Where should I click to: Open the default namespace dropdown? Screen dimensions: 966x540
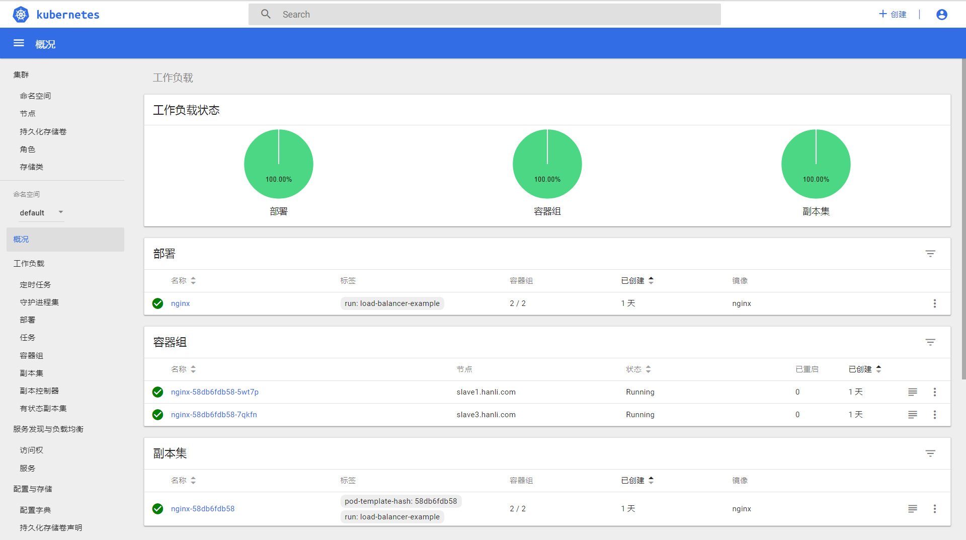tap(41, 213)
